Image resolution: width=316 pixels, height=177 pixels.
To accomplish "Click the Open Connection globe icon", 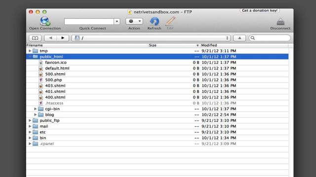I will [45, 21].
